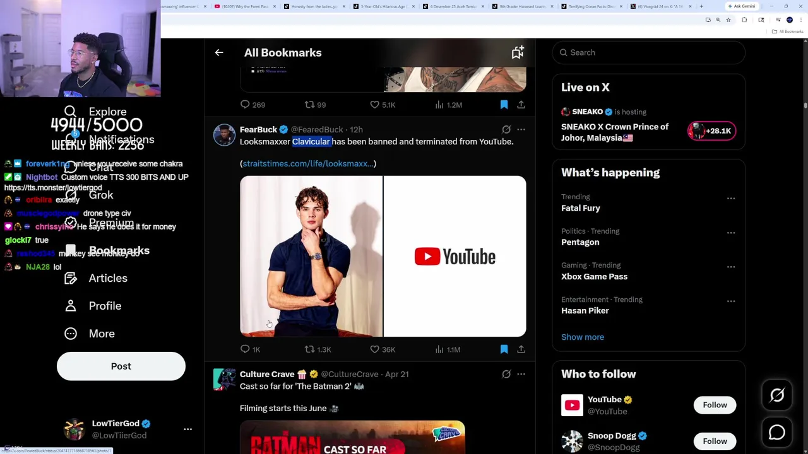Follow Snoop Dogg
The width and height of the screenshot is (808, 454).
(715, 441)
